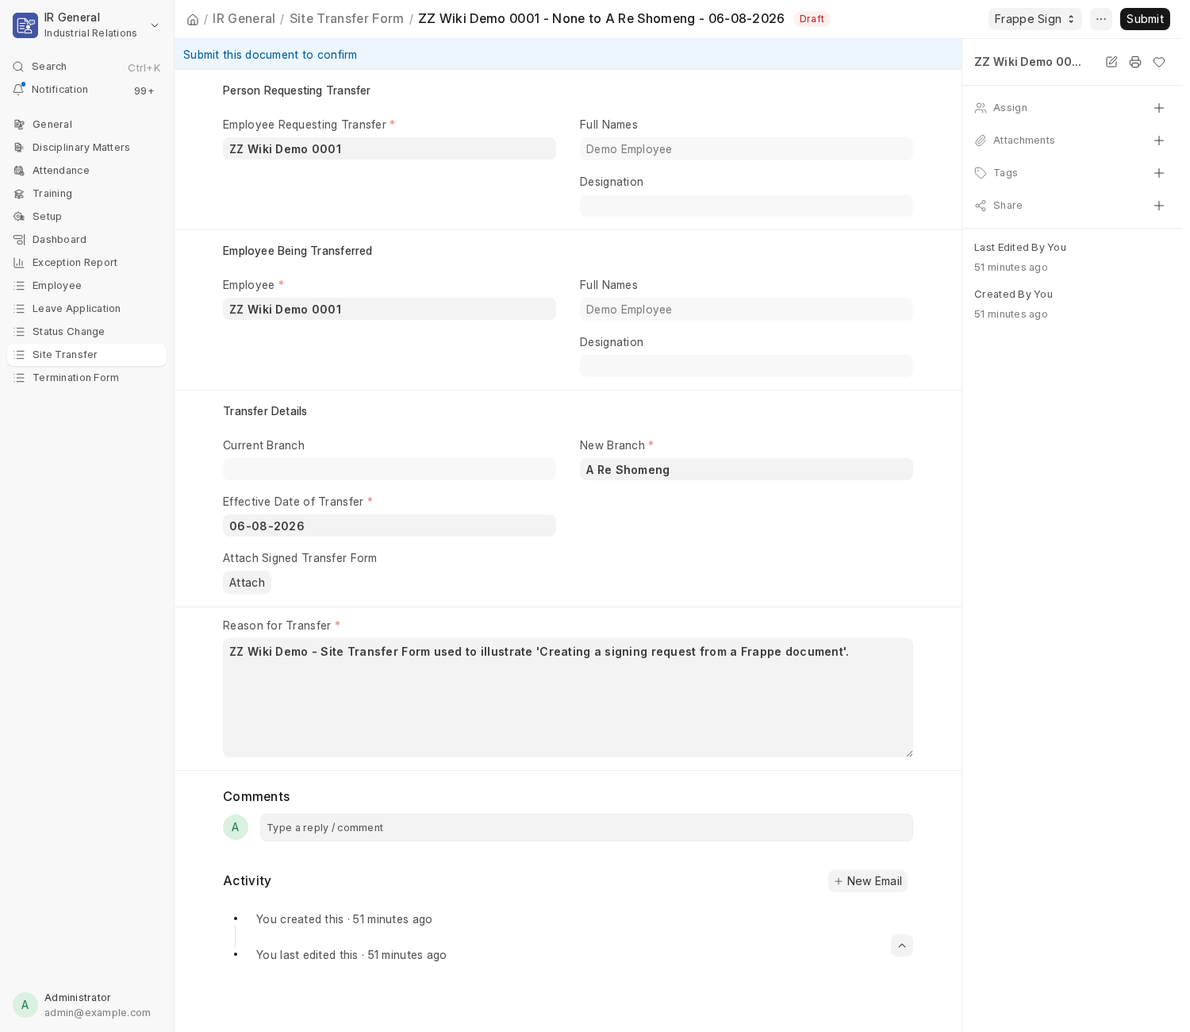Click the 'You last edited this' activity entry
The height and width of the screenshot is (1032, 1190).
pos(351,955)
